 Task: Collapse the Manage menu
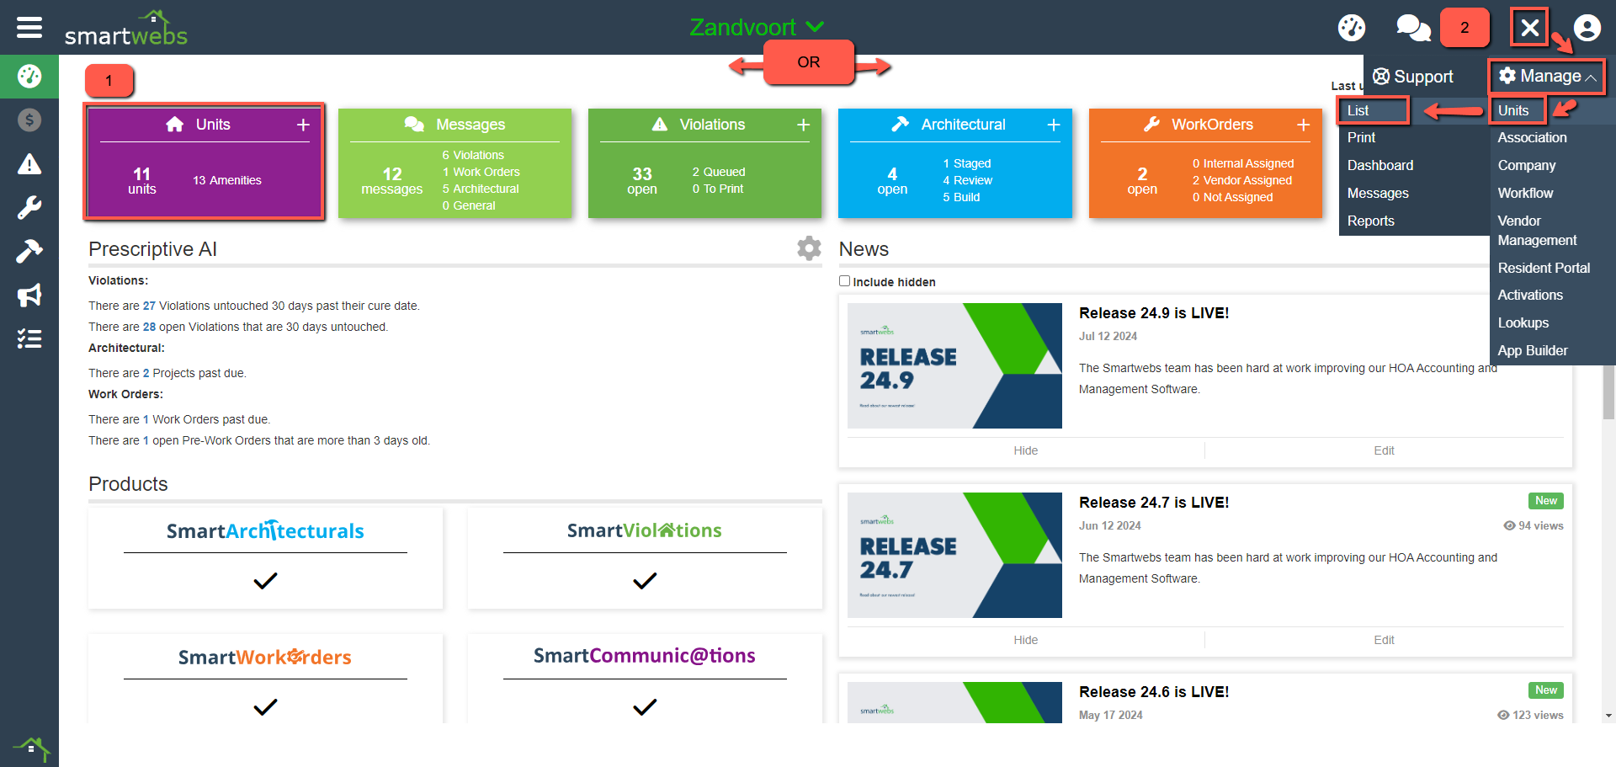tap(1547, 77)
